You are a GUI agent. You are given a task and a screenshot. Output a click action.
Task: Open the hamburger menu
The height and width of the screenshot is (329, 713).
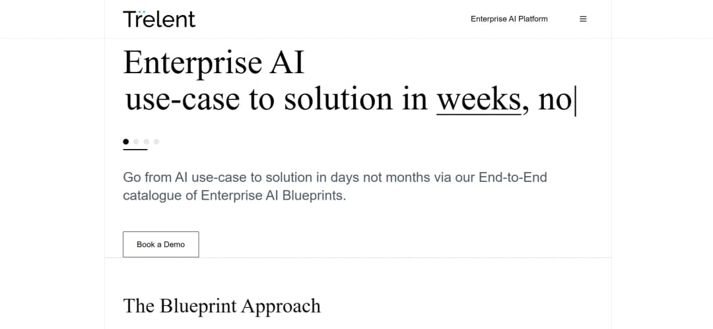pyautogui.click(x=583, y=19)
